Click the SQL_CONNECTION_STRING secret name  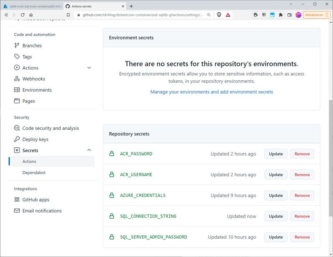pyautogui.click(x=148, y=216)
